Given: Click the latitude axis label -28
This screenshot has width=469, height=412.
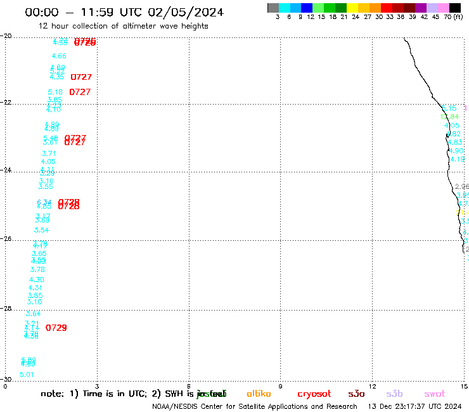Looking at the screenshot, I should click(6, 308).
